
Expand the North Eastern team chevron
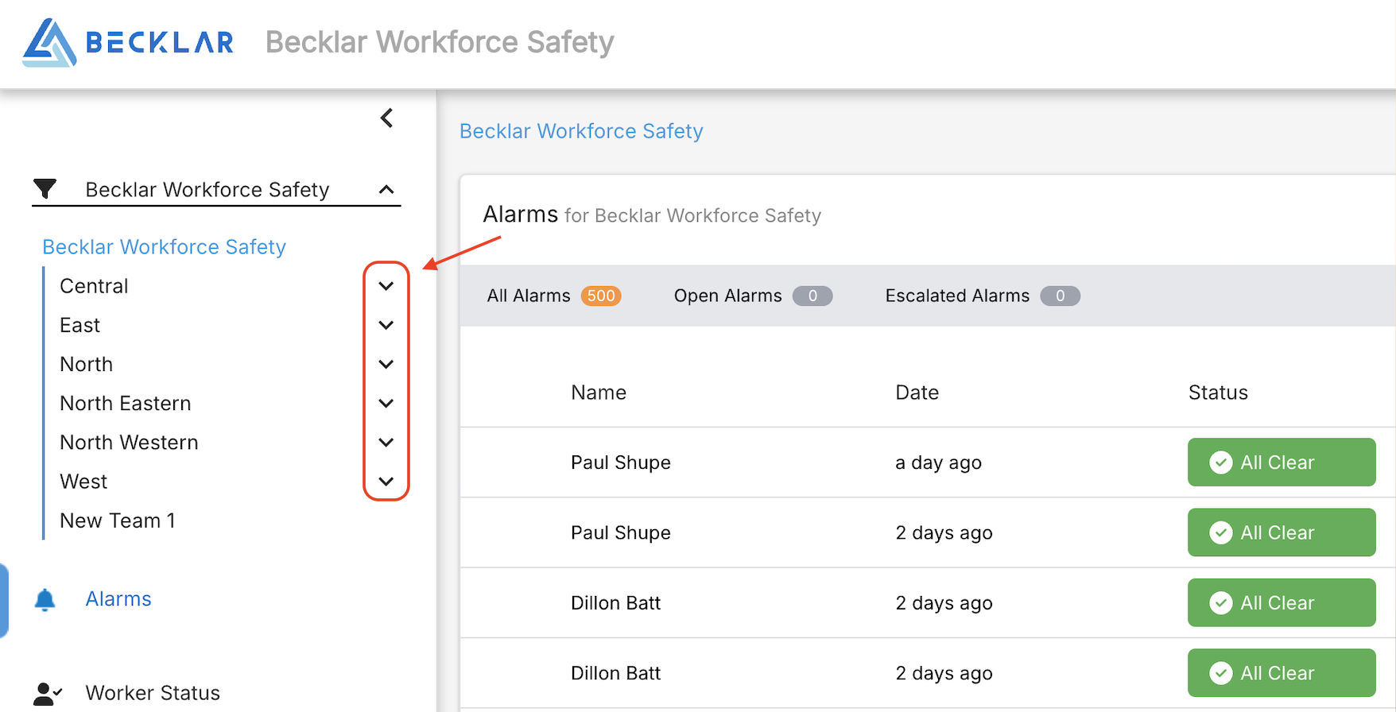[386, 403]
